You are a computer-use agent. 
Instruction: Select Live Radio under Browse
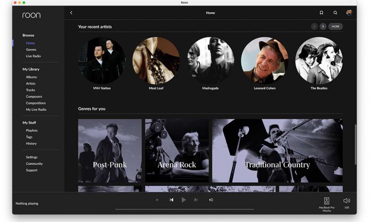pyautogui.click(x=33, y=56)
